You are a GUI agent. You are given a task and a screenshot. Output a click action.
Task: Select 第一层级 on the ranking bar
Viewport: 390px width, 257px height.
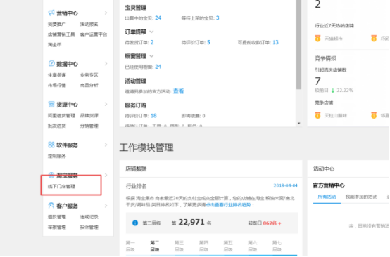(x=130, y=246)
